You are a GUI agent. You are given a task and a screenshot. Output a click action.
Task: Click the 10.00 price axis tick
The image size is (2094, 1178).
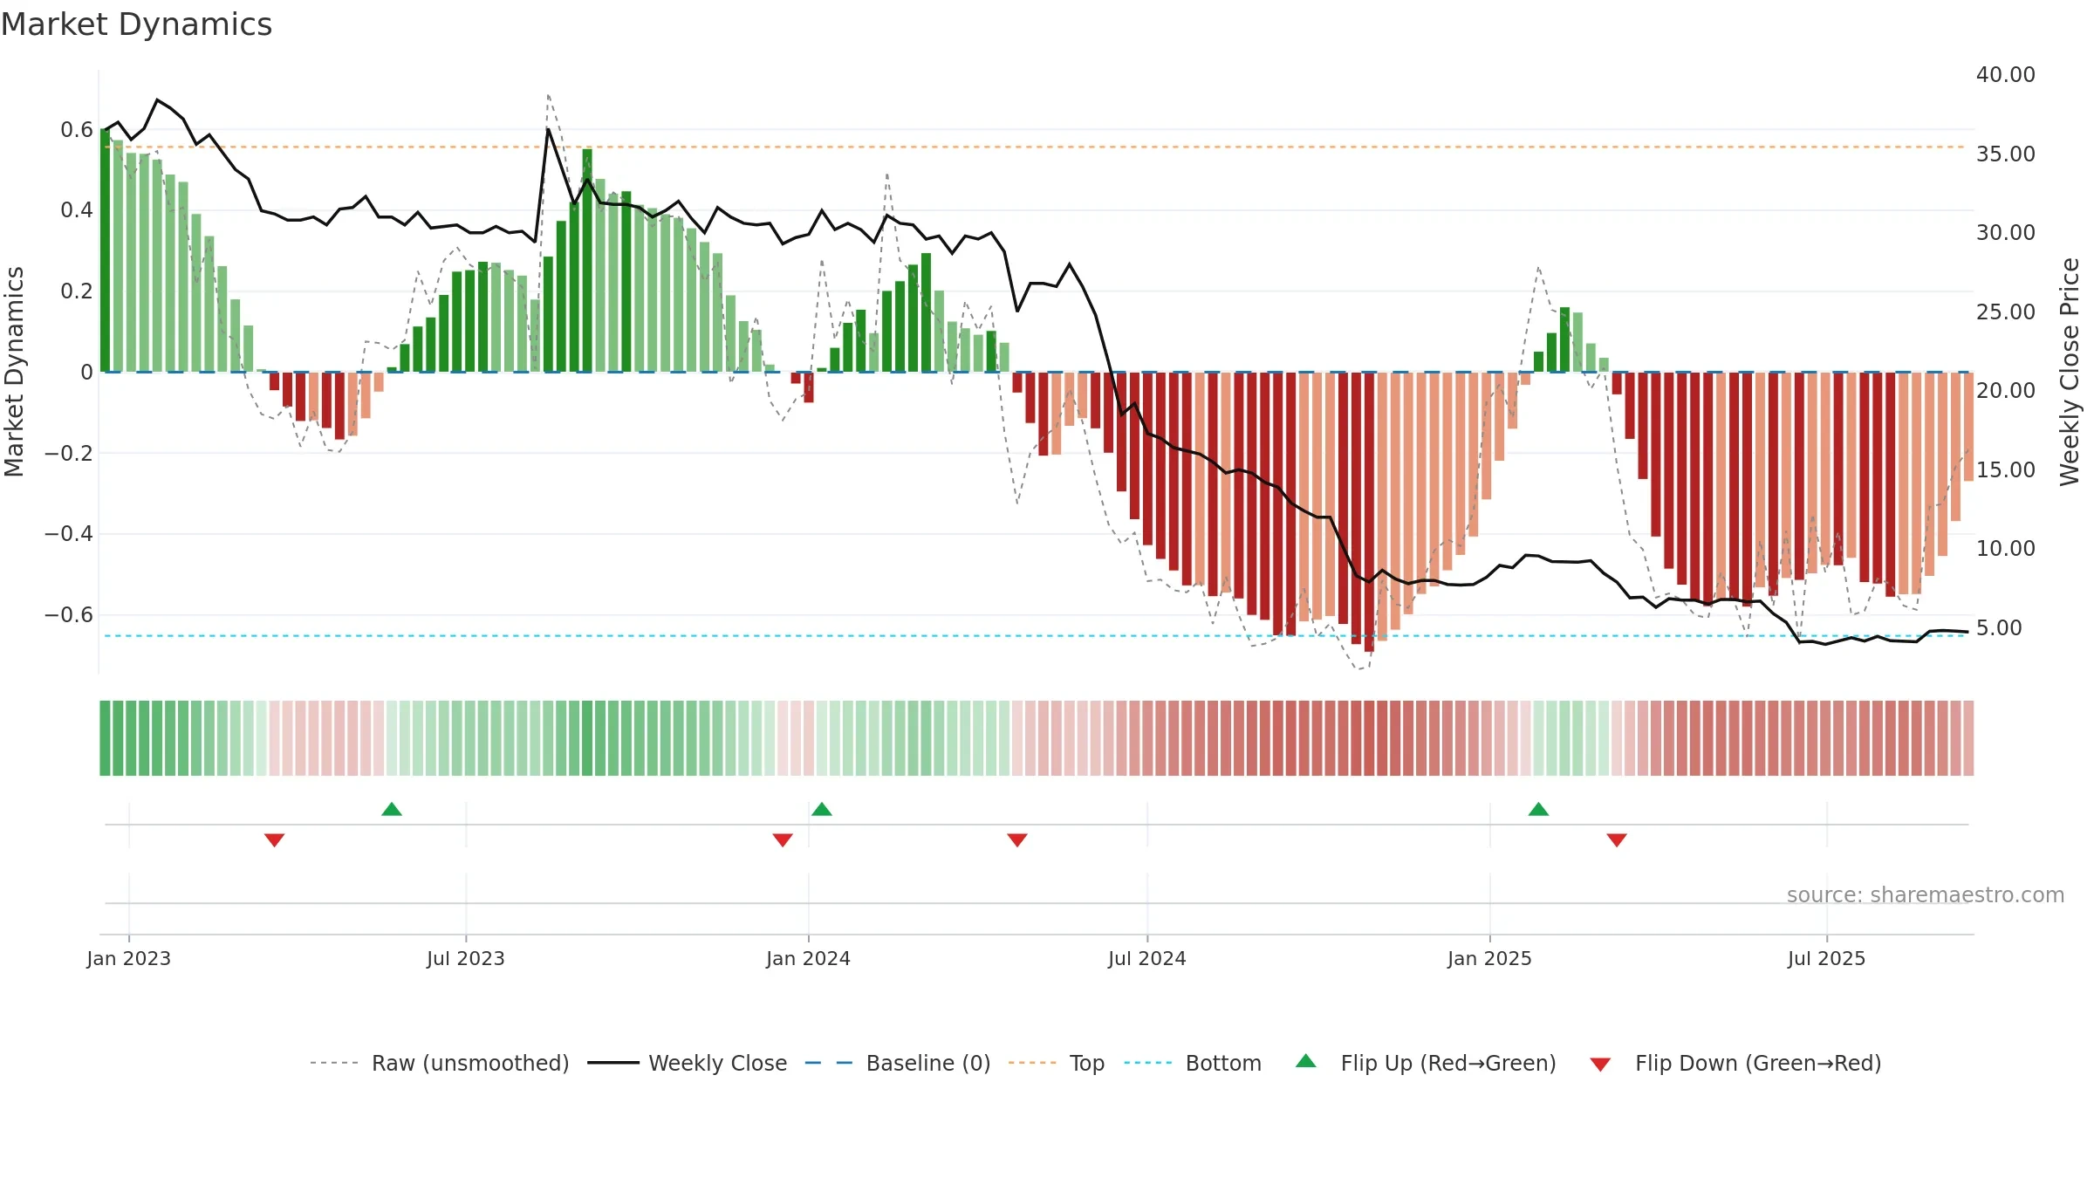2006,549
